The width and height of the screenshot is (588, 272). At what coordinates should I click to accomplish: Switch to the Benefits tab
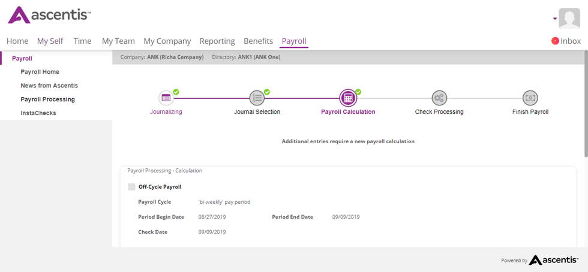coord(258,41)
